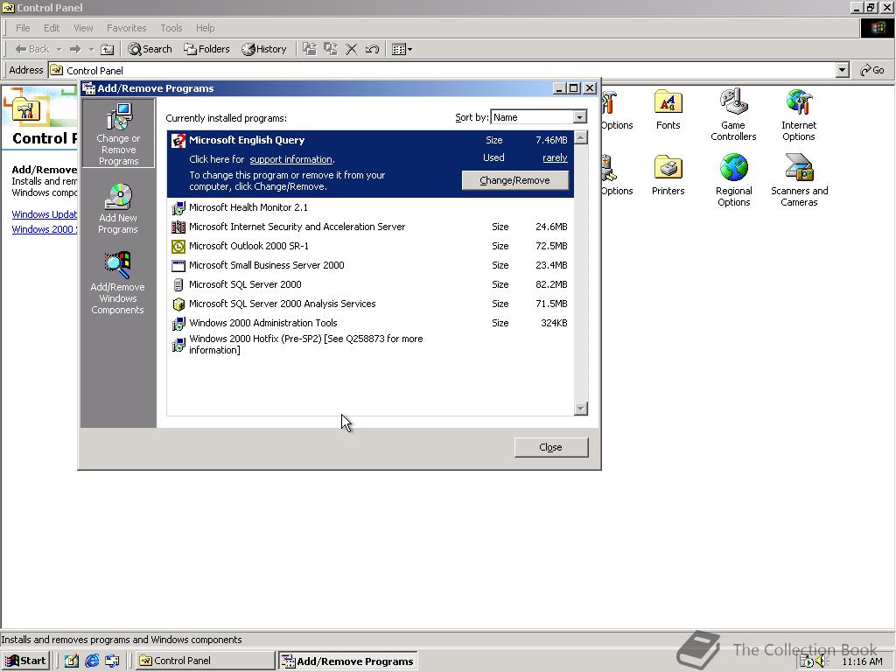Click the Windows 2000 Hotfix entry icon
Viewport: 896px width, 672px height.
(178, 345)
